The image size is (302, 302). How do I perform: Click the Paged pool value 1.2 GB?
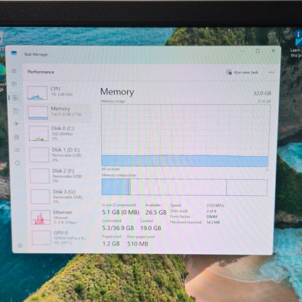tap(111, 243)
